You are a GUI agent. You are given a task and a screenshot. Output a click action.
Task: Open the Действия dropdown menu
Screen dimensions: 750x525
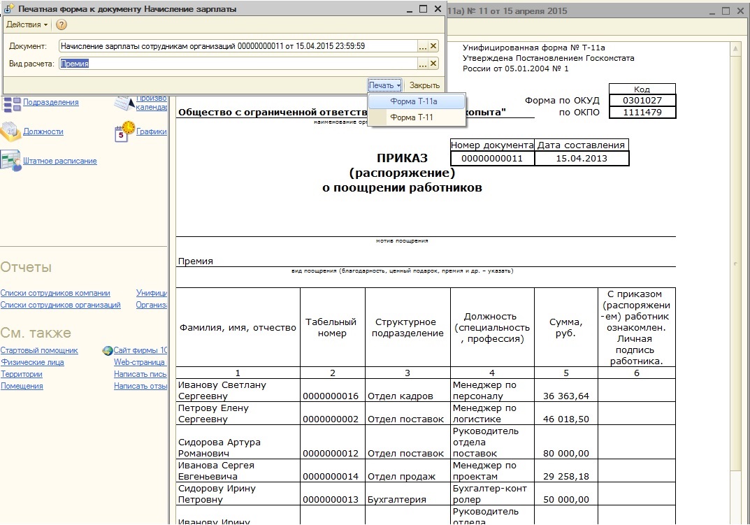point(27,24)
